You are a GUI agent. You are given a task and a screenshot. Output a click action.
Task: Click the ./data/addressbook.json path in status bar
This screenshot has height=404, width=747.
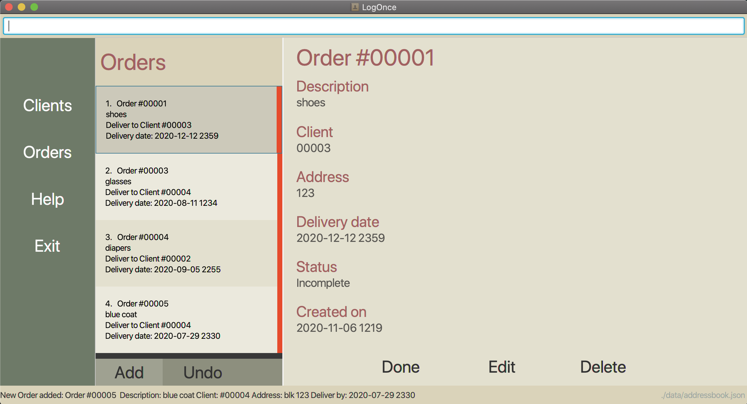tap(703, 395)
